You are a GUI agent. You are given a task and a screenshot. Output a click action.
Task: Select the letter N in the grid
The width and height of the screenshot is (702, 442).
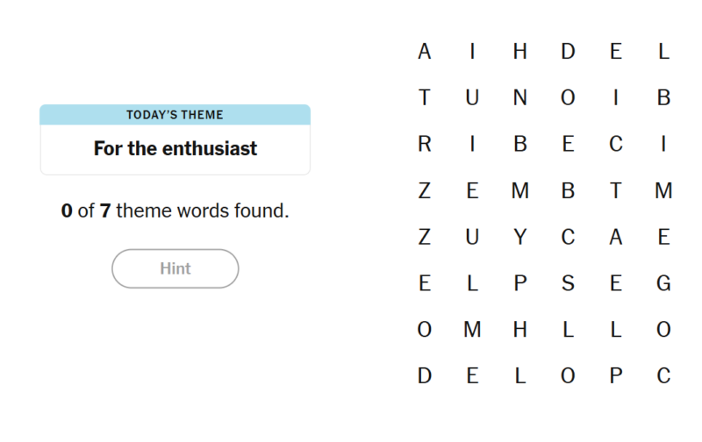(x=519, y=97)
